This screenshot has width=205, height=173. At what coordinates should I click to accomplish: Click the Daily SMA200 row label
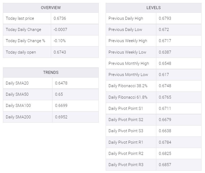[18, 117]
